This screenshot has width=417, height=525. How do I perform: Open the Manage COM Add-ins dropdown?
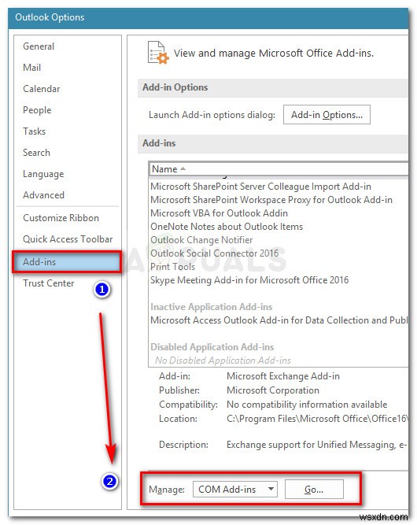pos(235,490)
